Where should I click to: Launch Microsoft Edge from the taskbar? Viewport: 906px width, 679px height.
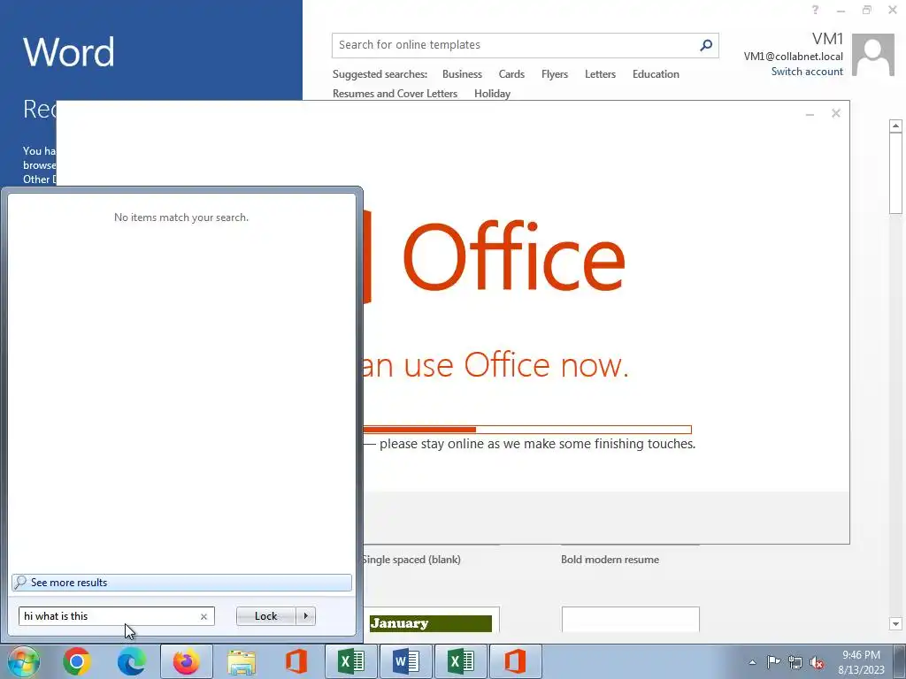tap(131, 661)
